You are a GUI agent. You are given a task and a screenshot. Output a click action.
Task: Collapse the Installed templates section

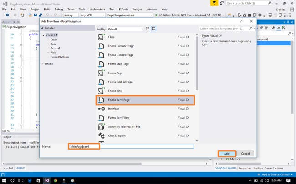point(42,28)
